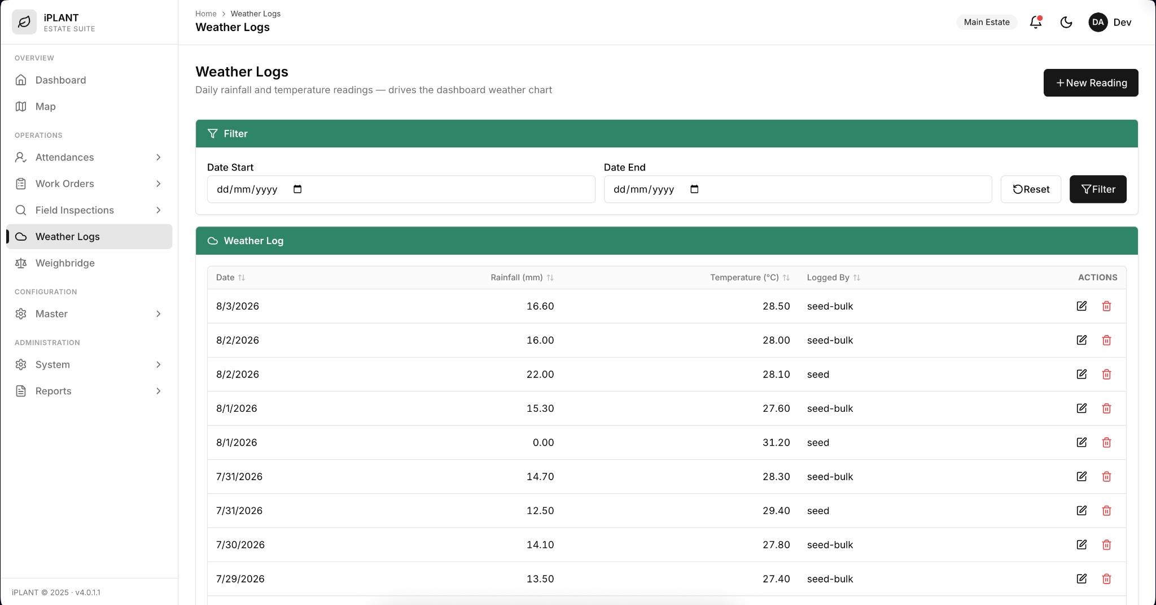Follow the Home breadcrumb link
Viewport: 1156px width, 605px height.
point(206,14)
